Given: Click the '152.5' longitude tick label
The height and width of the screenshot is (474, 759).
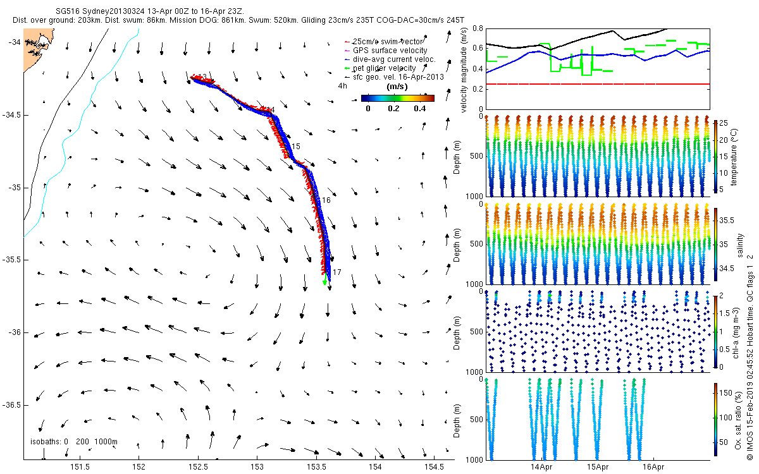Looking at the screenshot, I should pos(198,467).
